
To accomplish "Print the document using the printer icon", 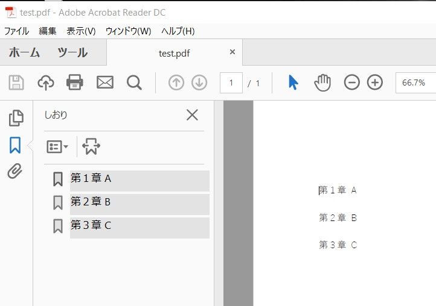I will click(x=74, y=83).
